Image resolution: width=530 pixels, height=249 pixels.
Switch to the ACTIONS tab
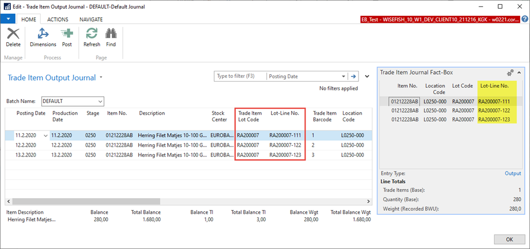58,19
